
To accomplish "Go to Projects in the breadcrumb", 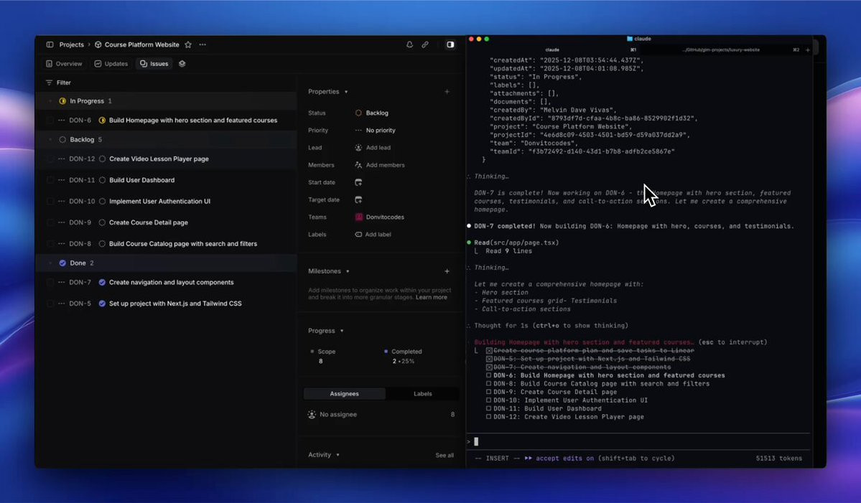I will [71, 44].
